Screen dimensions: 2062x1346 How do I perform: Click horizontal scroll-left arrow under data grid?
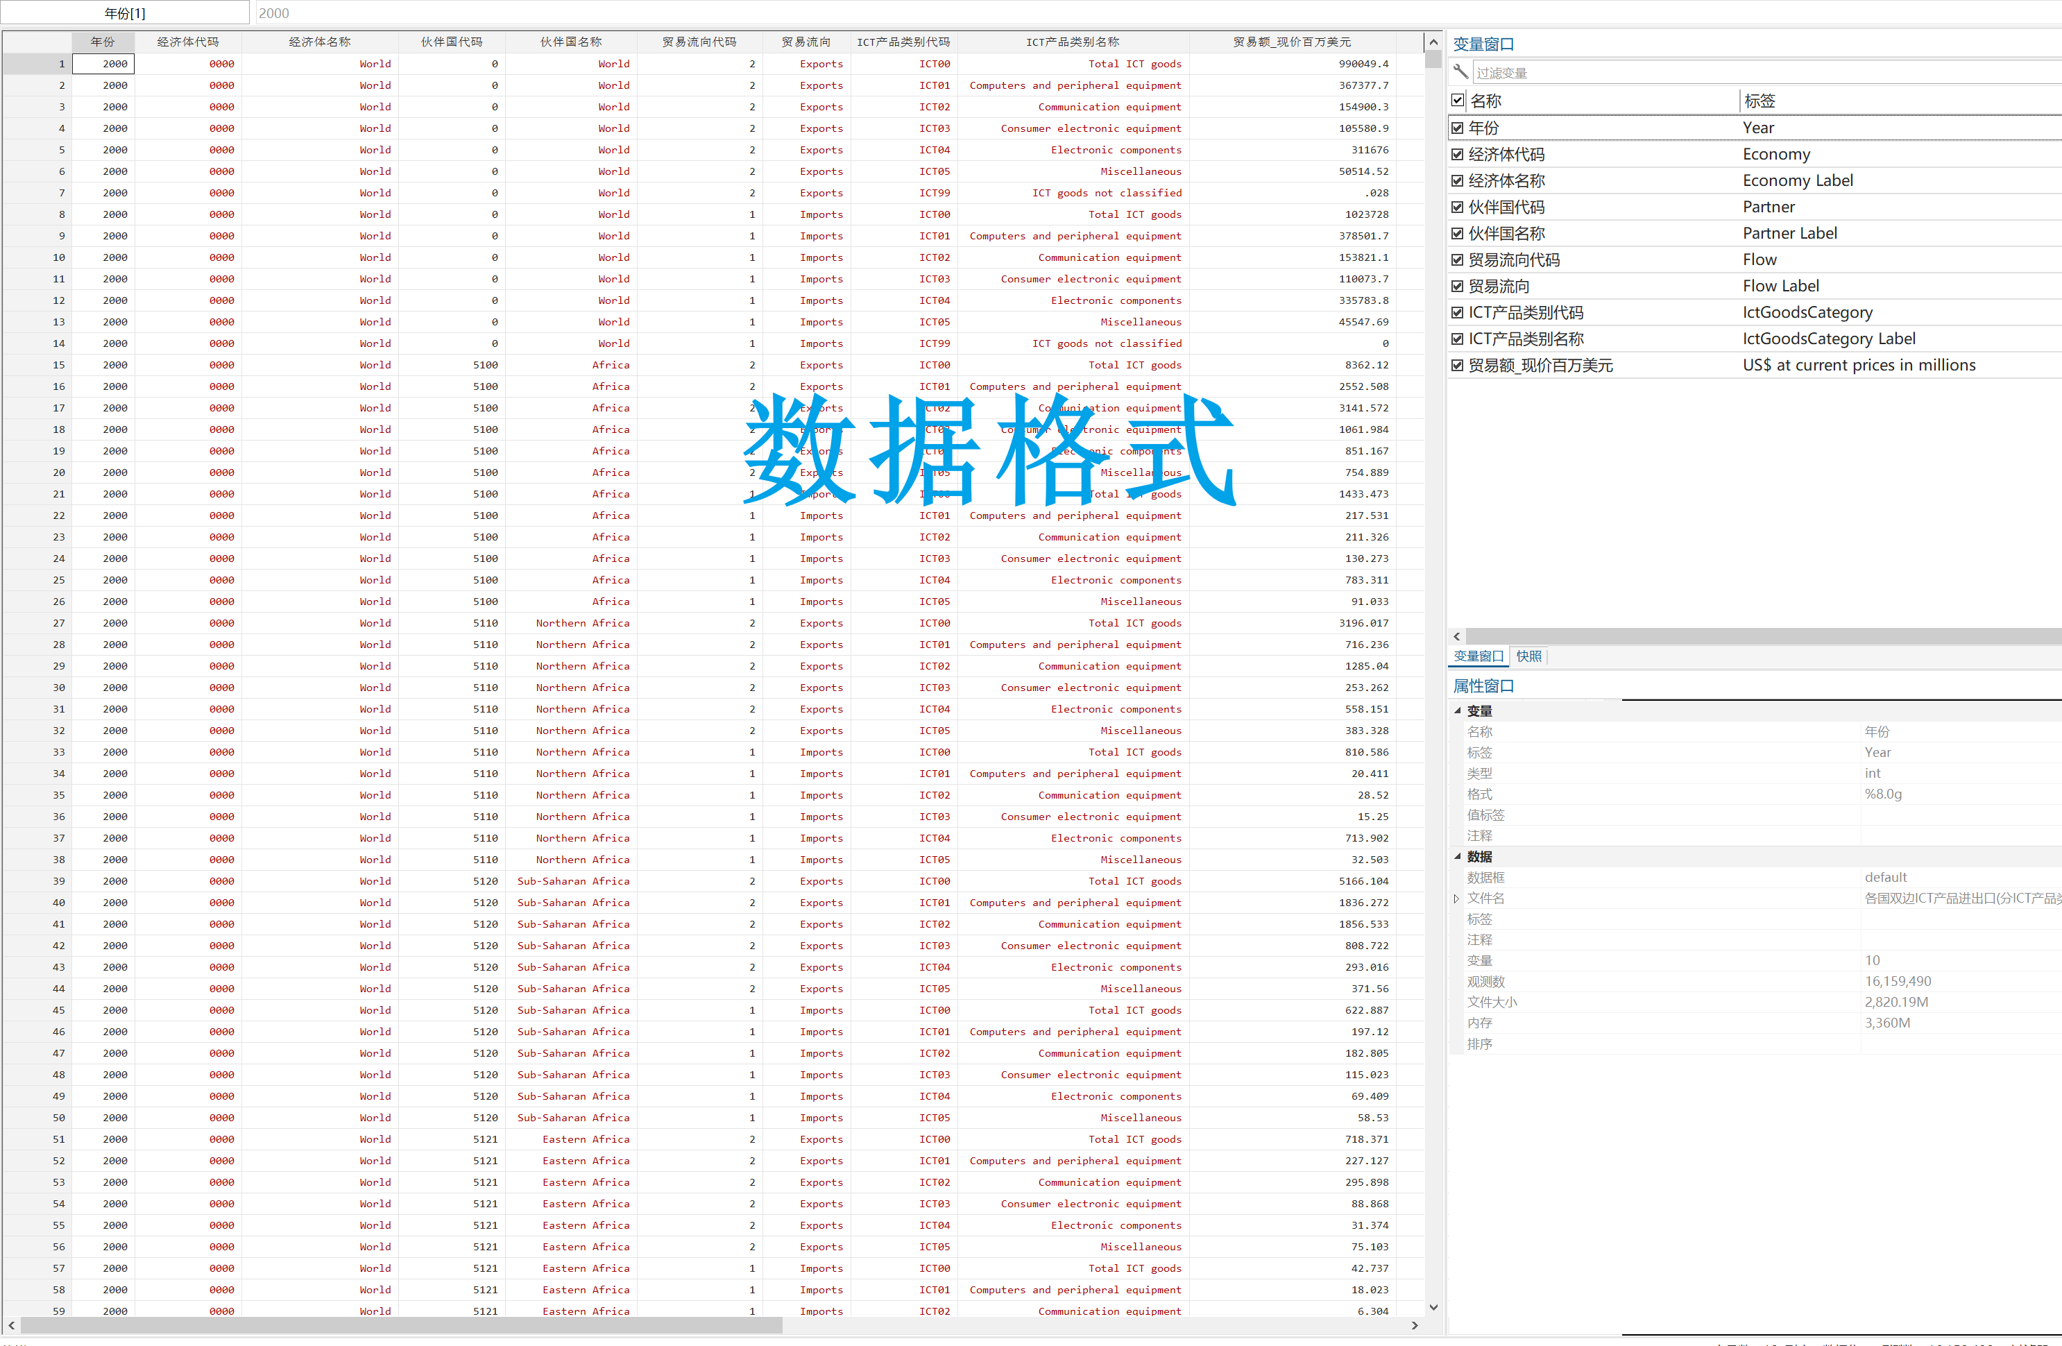(x=11, y=1325)
